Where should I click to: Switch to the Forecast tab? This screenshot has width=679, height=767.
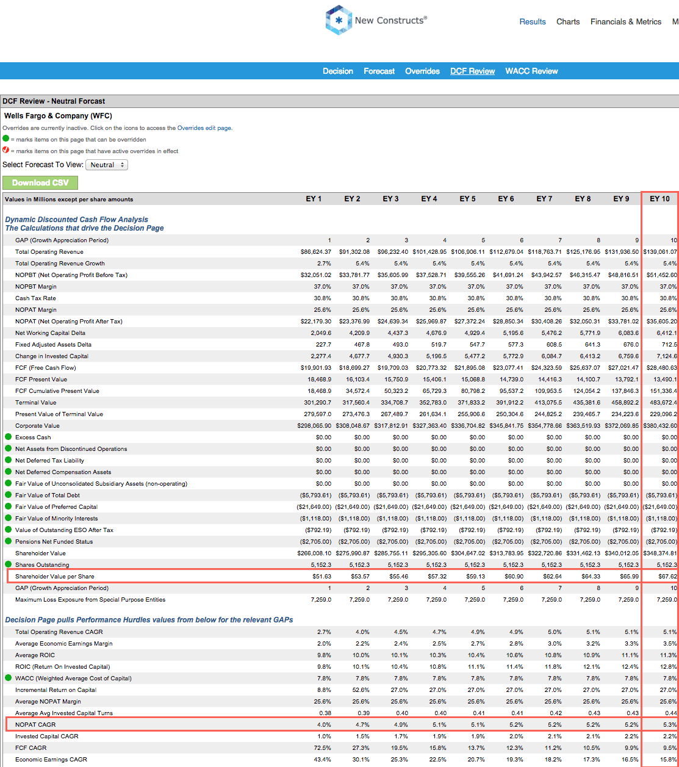coord(379,71)
